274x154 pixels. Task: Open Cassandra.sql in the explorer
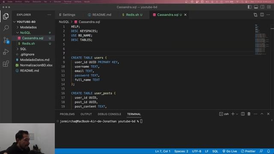coord(33,38)
